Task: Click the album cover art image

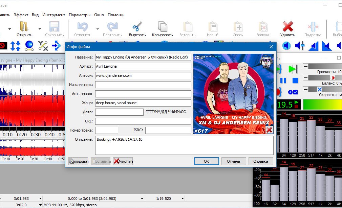Action: [233, 94]
